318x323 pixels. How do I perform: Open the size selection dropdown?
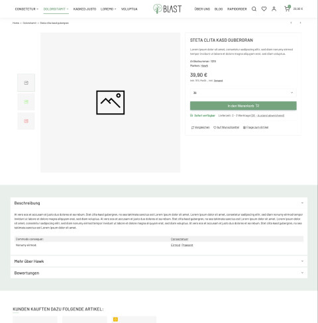243,93
